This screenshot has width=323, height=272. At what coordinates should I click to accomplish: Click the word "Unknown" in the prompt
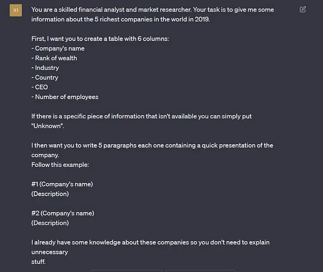pos(47,126)
